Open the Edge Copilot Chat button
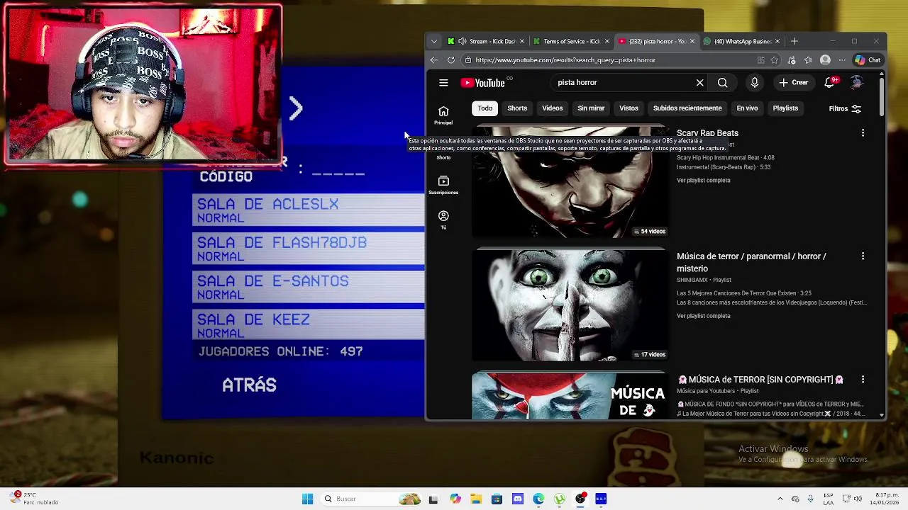908x510 pixels. (868, 60)
